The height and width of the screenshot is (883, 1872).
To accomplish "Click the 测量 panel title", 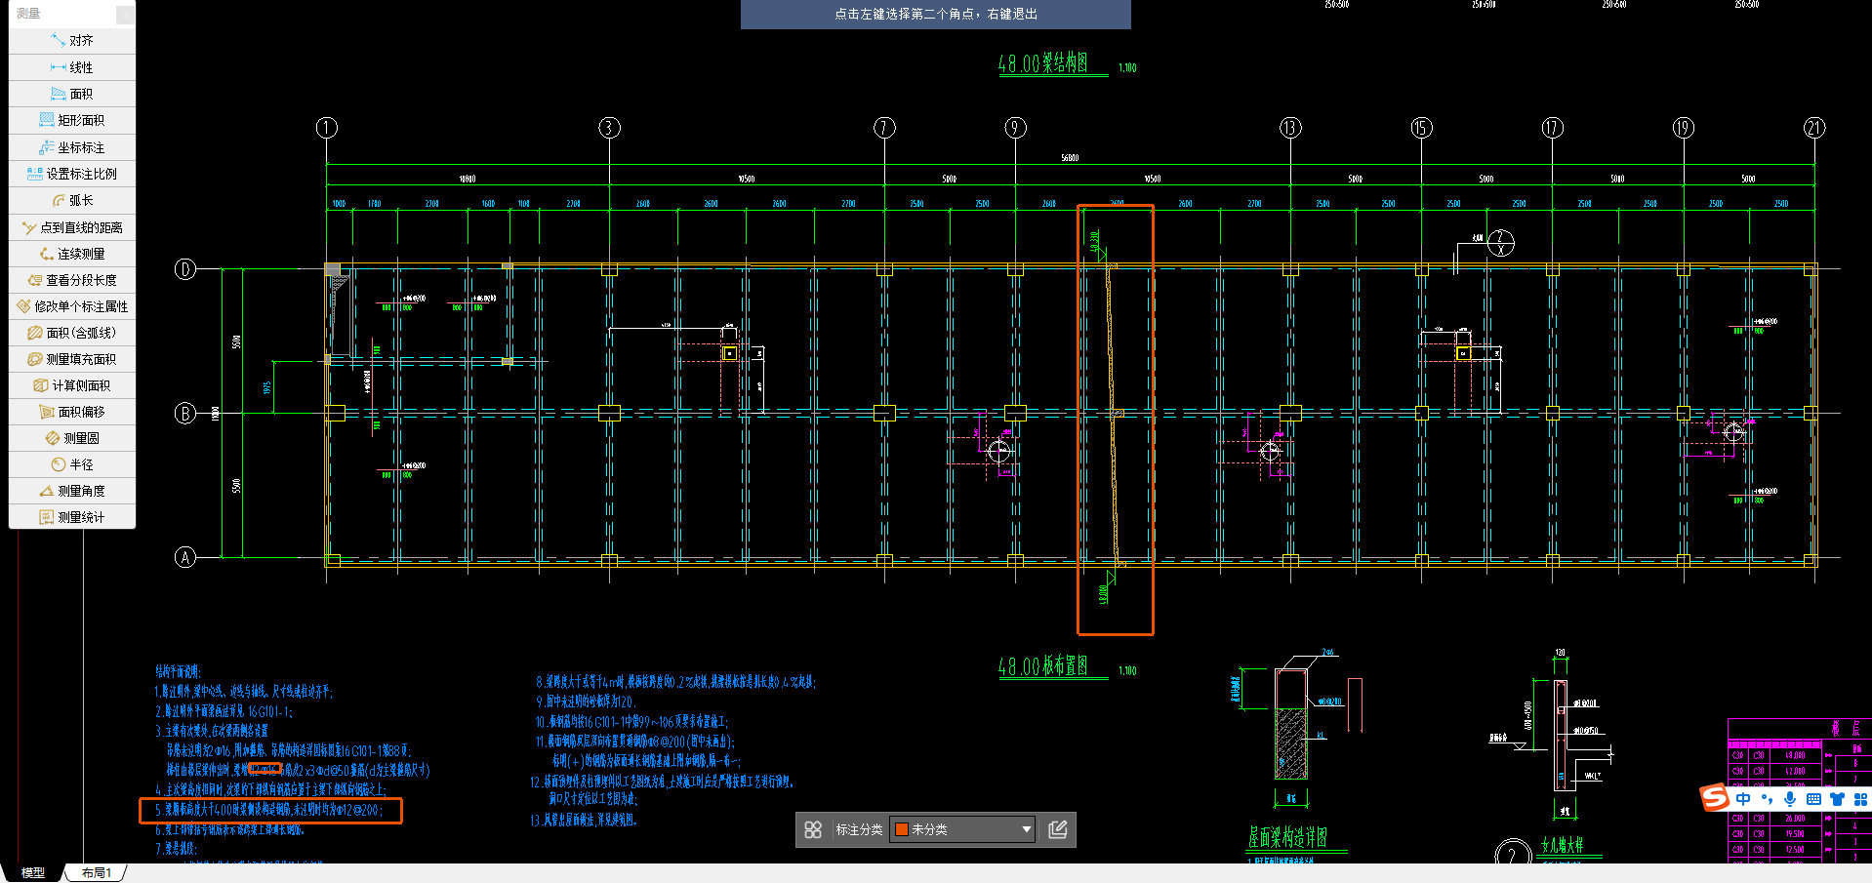I will pos(28,14).
